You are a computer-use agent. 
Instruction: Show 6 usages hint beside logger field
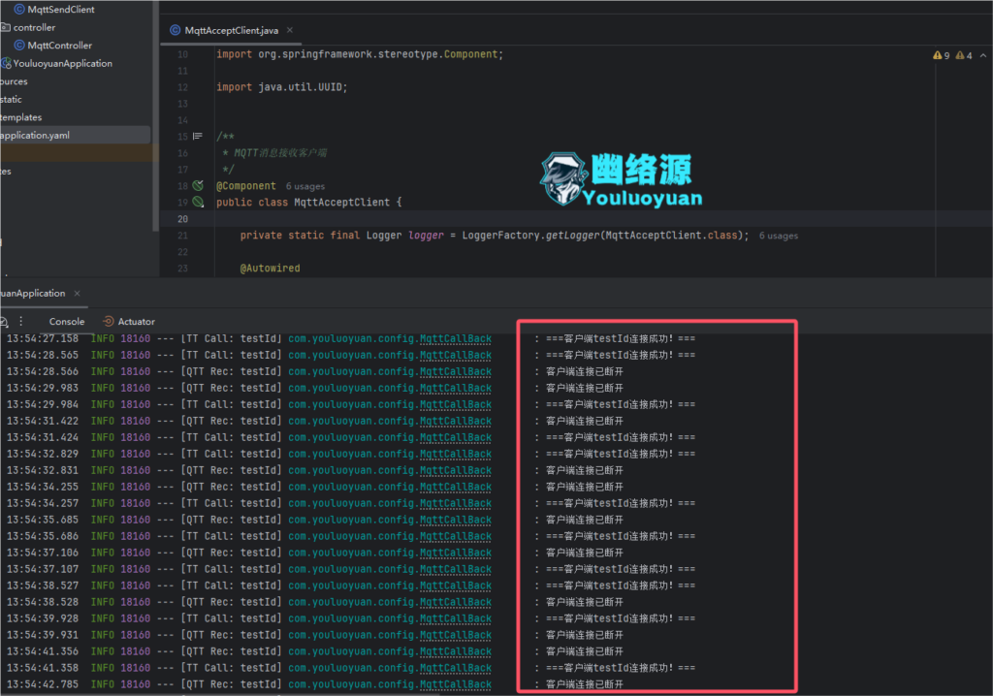pyautogui.click(x=779, y=236)
